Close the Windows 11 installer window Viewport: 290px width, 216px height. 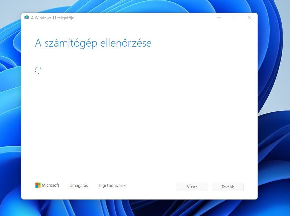click(x=250, y=18)
